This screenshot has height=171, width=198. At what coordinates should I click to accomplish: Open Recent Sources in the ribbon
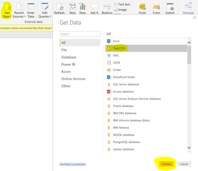(x=19, y=11)
